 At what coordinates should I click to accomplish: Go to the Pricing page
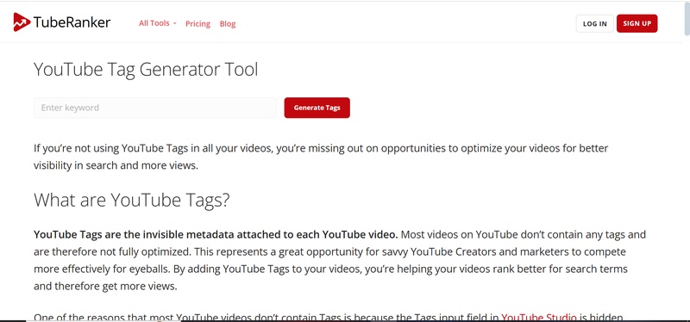198,24
